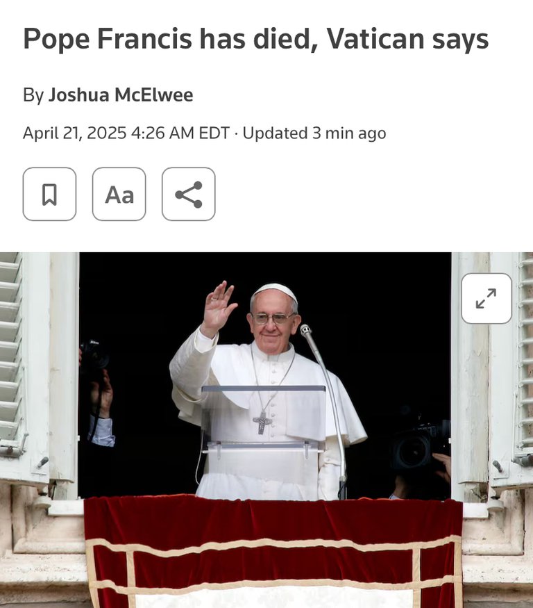
Task: Tap the share icon button
Action: [x=188, y=195]
